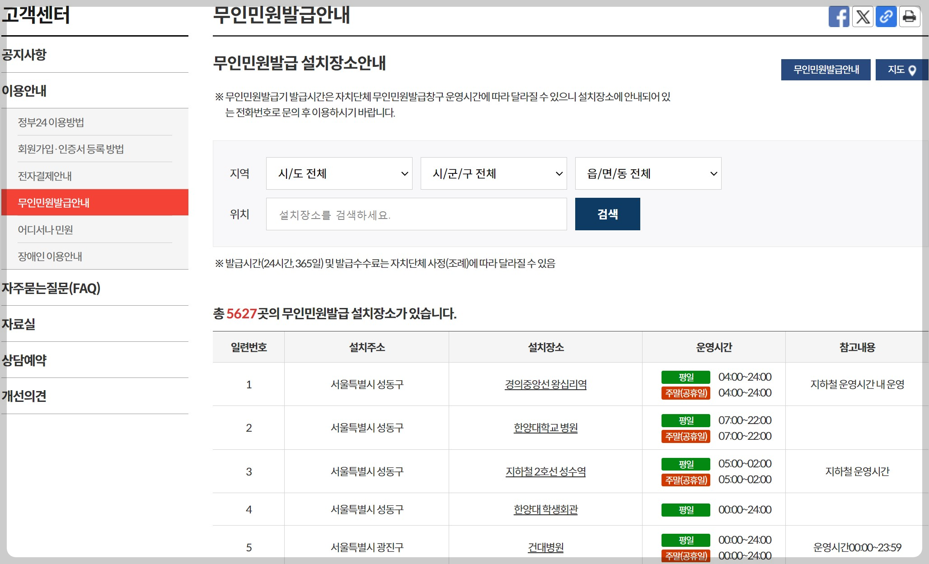Select 정부24 이용방법 submenu item
This screenshot has width=929, height=564.
pos(51,122)
